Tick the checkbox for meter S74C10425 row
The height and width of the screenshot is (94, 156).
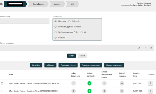pyautogui.click(x=2, y=91)
